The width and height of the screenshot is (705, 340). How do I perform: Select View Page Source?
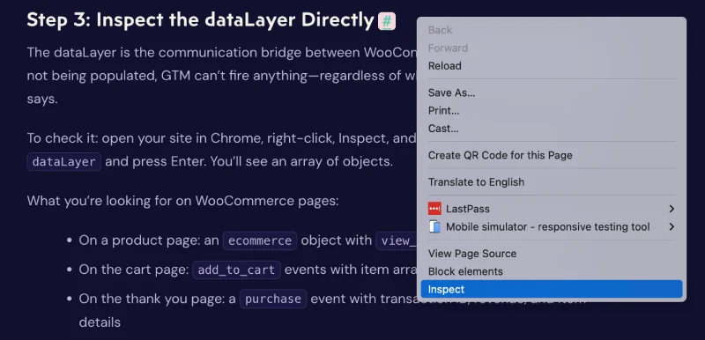[x=552, y=254]
